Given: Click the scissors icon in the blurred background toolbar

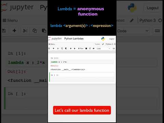Looking at the screenshot, I should [25, 31].
